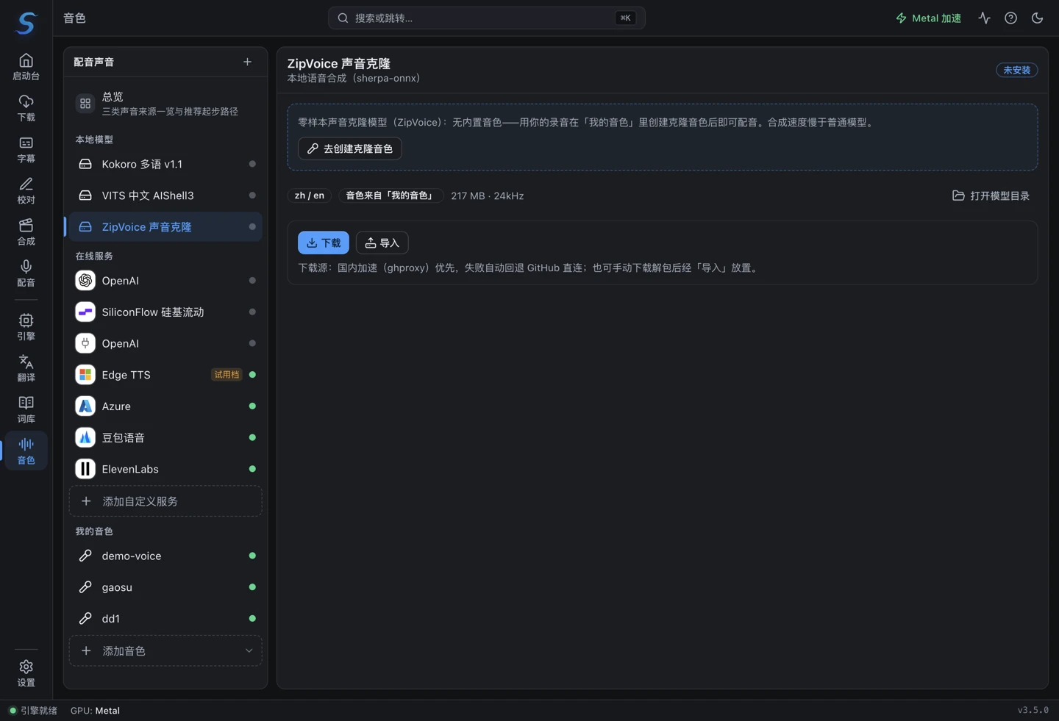Click the app logo icon

tap(26, 23)
